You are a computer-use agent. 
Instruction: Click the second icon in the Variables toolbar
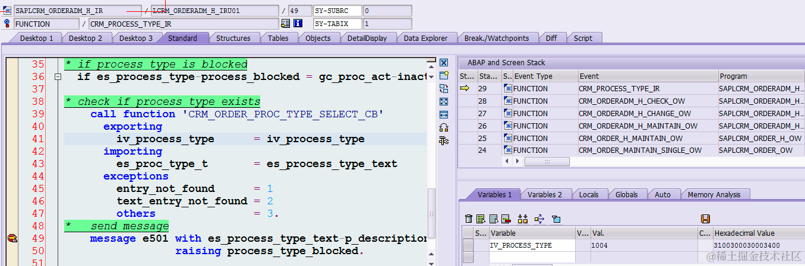click(481, 219)
